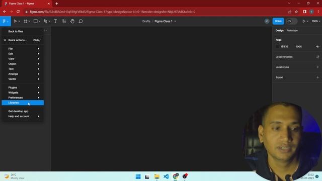The height and width of the screenshot is (181, 322).
Task: Open the Widgets menu item
Action: 23,93
